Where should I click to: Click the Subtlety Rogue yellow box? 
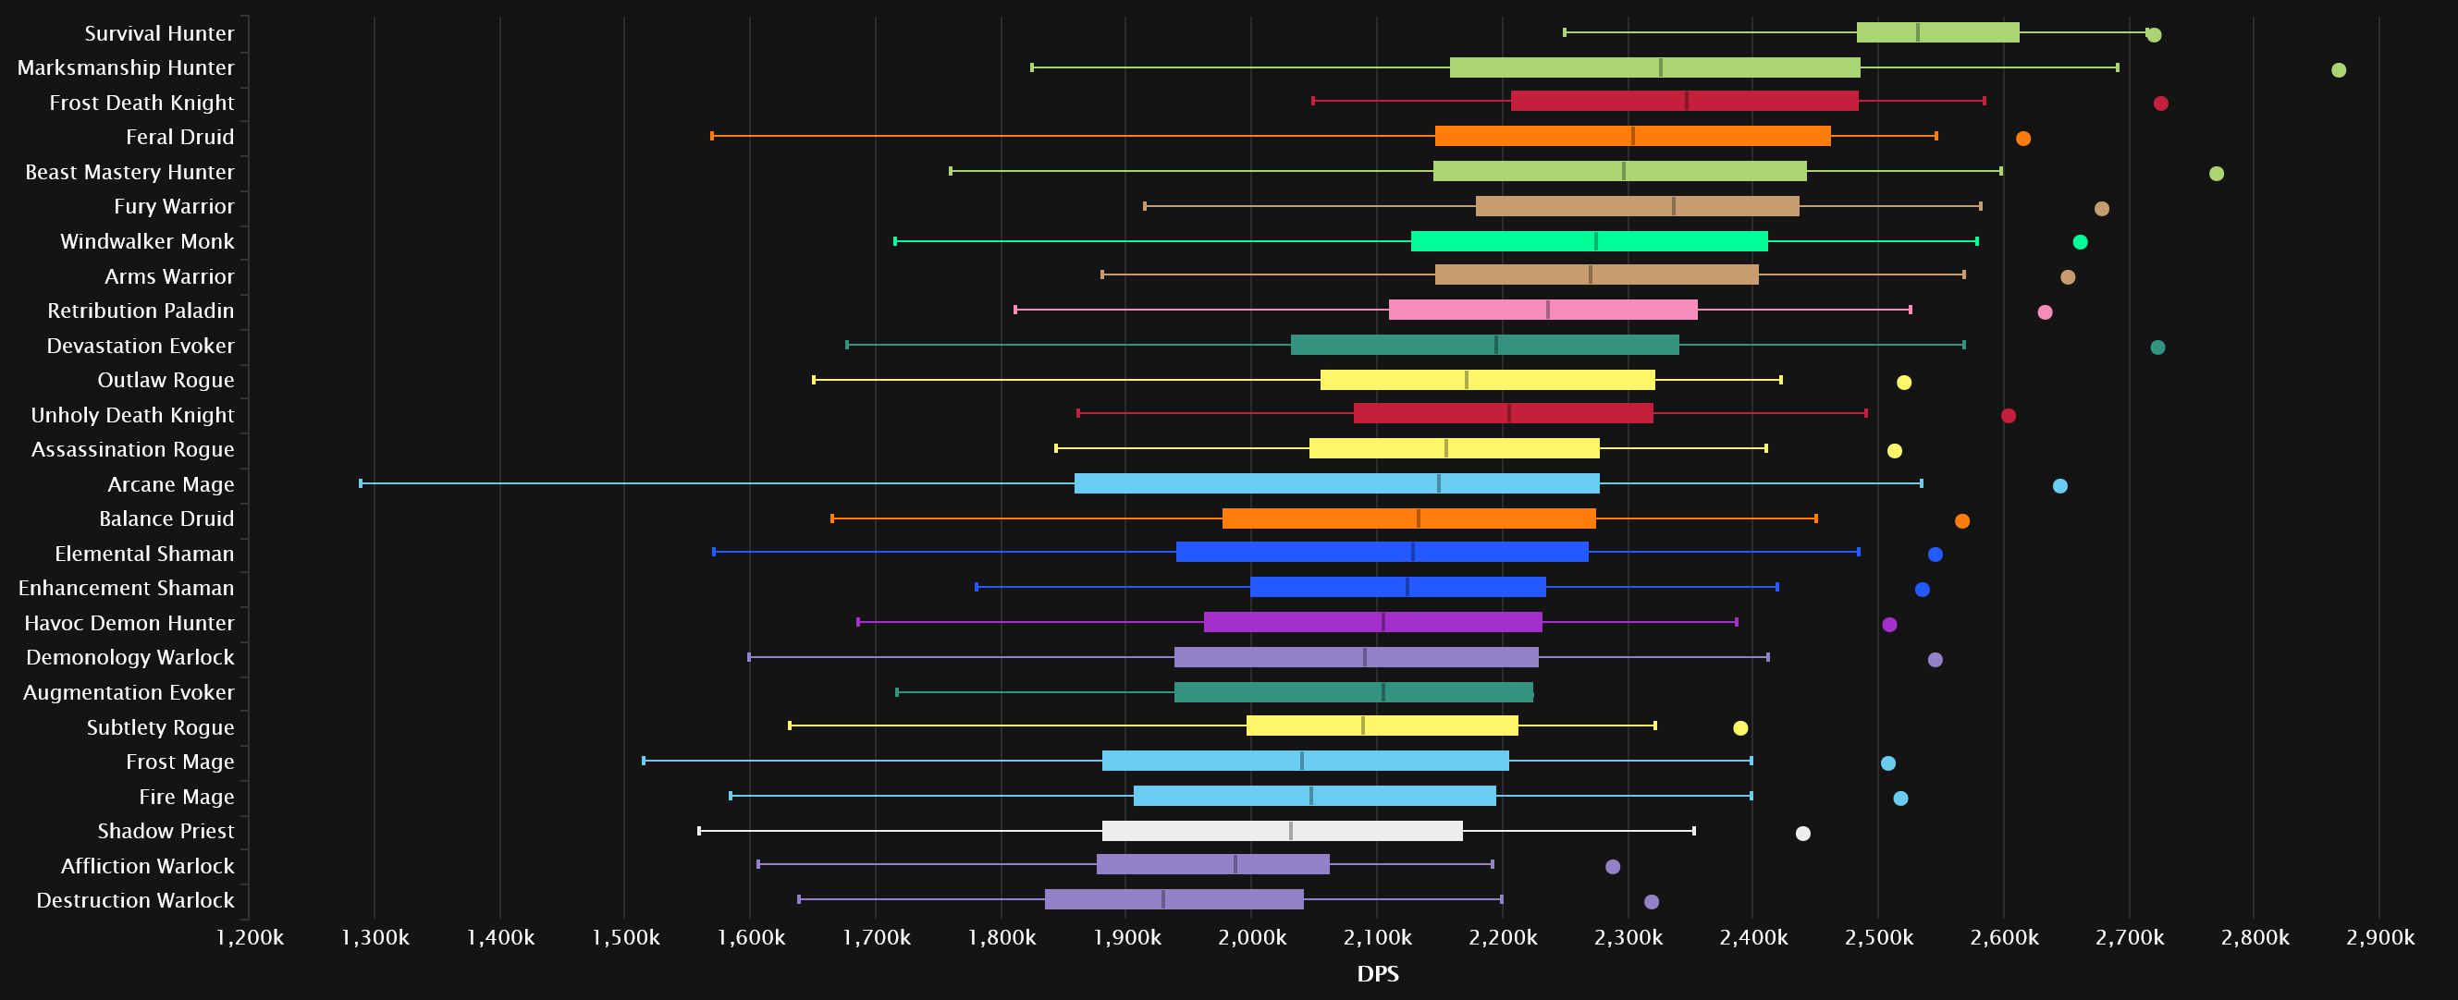1383,726
